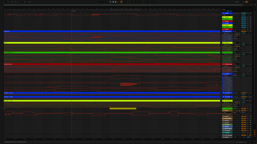Click the Master track volume slider
257x144 pixels.
coord(248,137)
